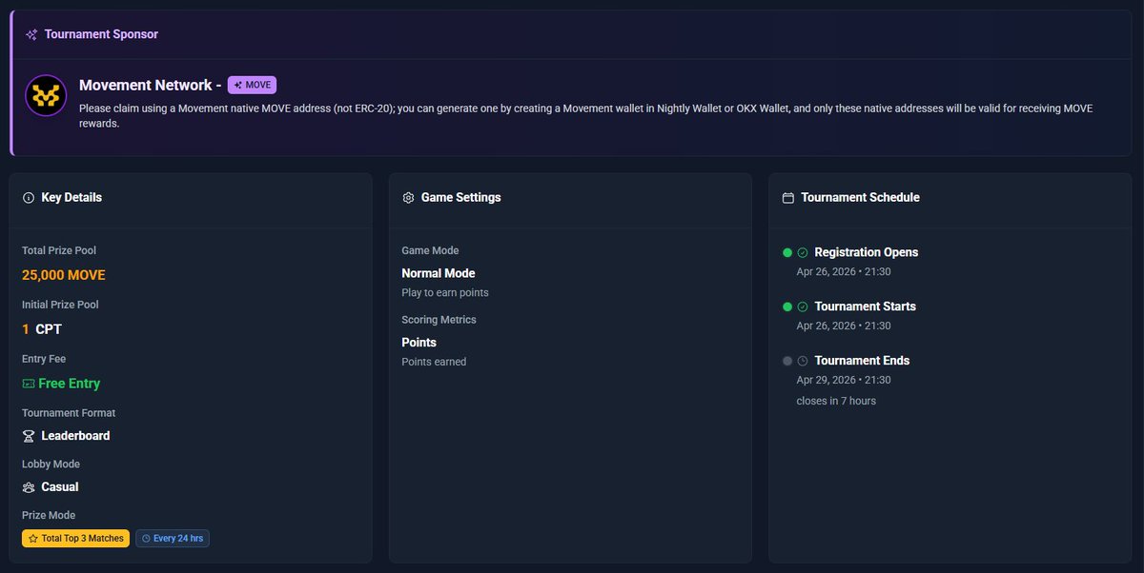1144x573 pixels.
Task: Click the Normal Mode value
Action: coord(439,273)
